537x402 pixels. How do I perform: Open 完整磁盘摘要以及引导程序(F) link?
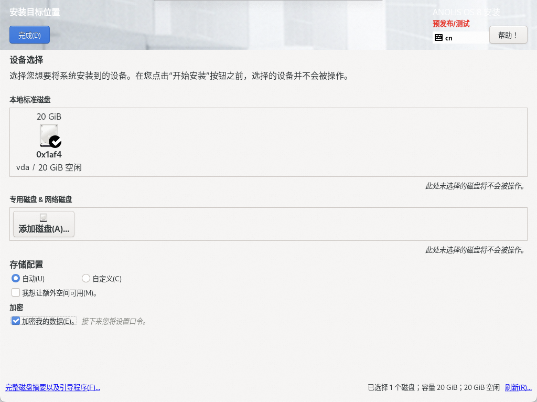pyautogui.click(x=52, y=387)
